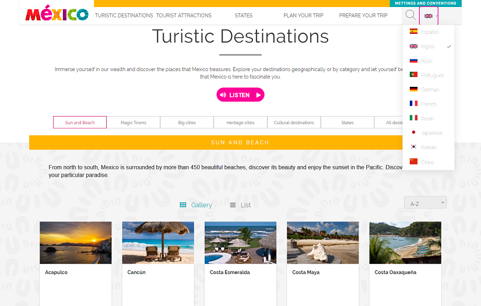Viewport: 481px width, 306px height.
Task: Select Español with the Spain flag
Action: coord(429,32)
